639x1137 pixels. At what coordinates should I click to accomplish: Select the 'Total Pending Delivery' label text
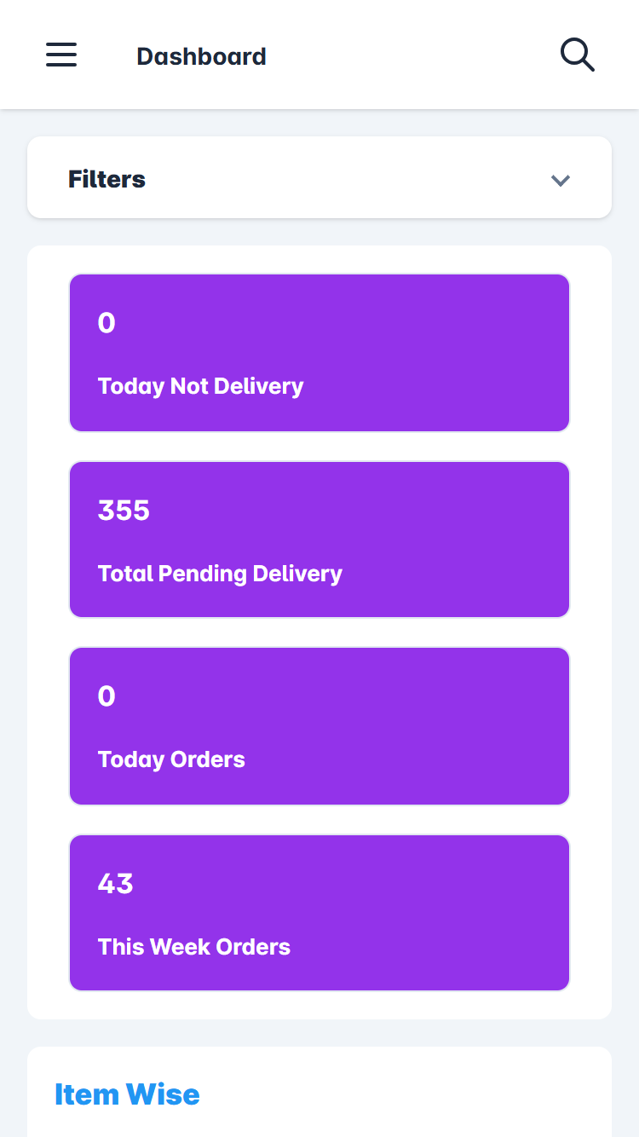(220, 574)
